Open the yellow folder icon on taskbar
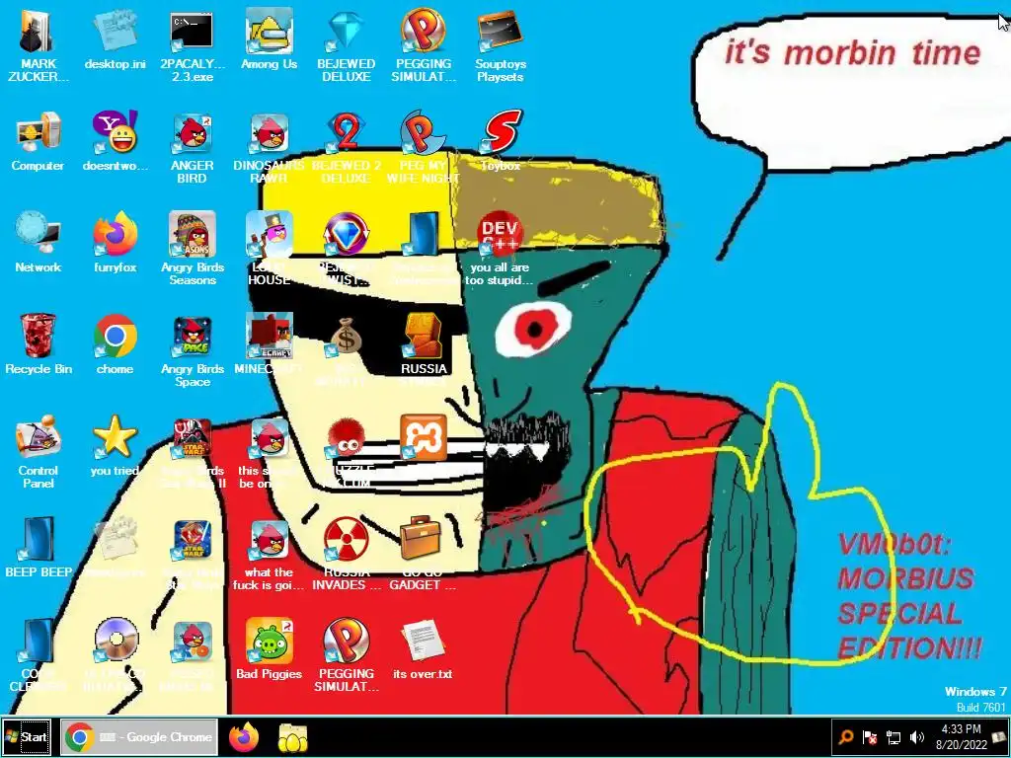This screenshot has width=1011, height=758. tap(292, 738)
